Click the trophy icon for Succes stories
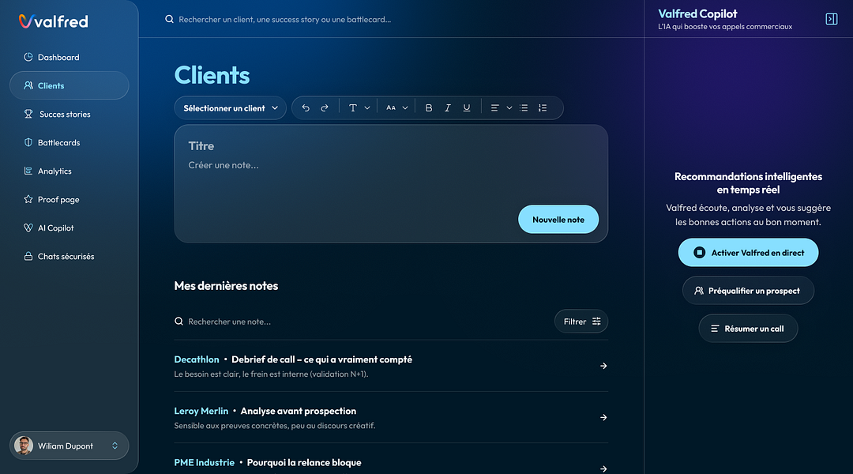 tap(28, 114)
